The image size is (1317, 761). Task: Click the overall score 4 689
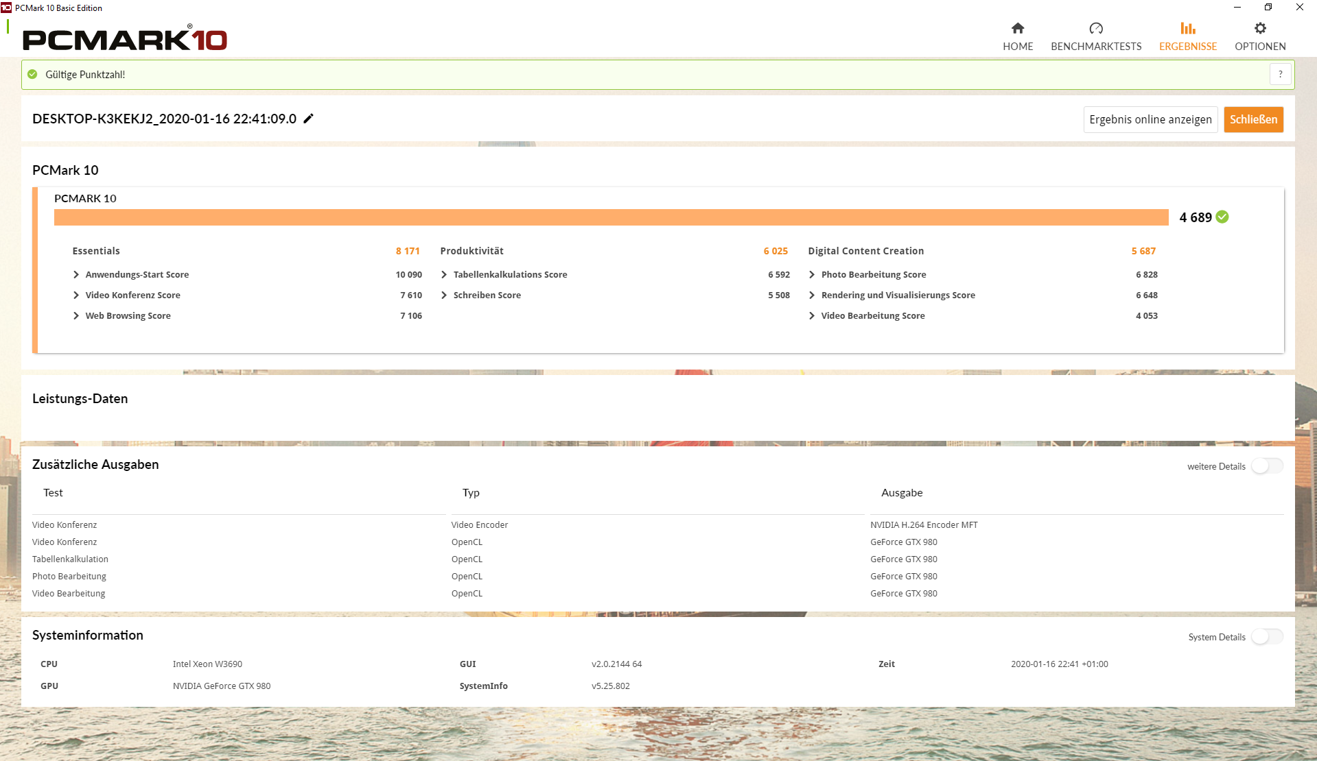coord(1196,217)
